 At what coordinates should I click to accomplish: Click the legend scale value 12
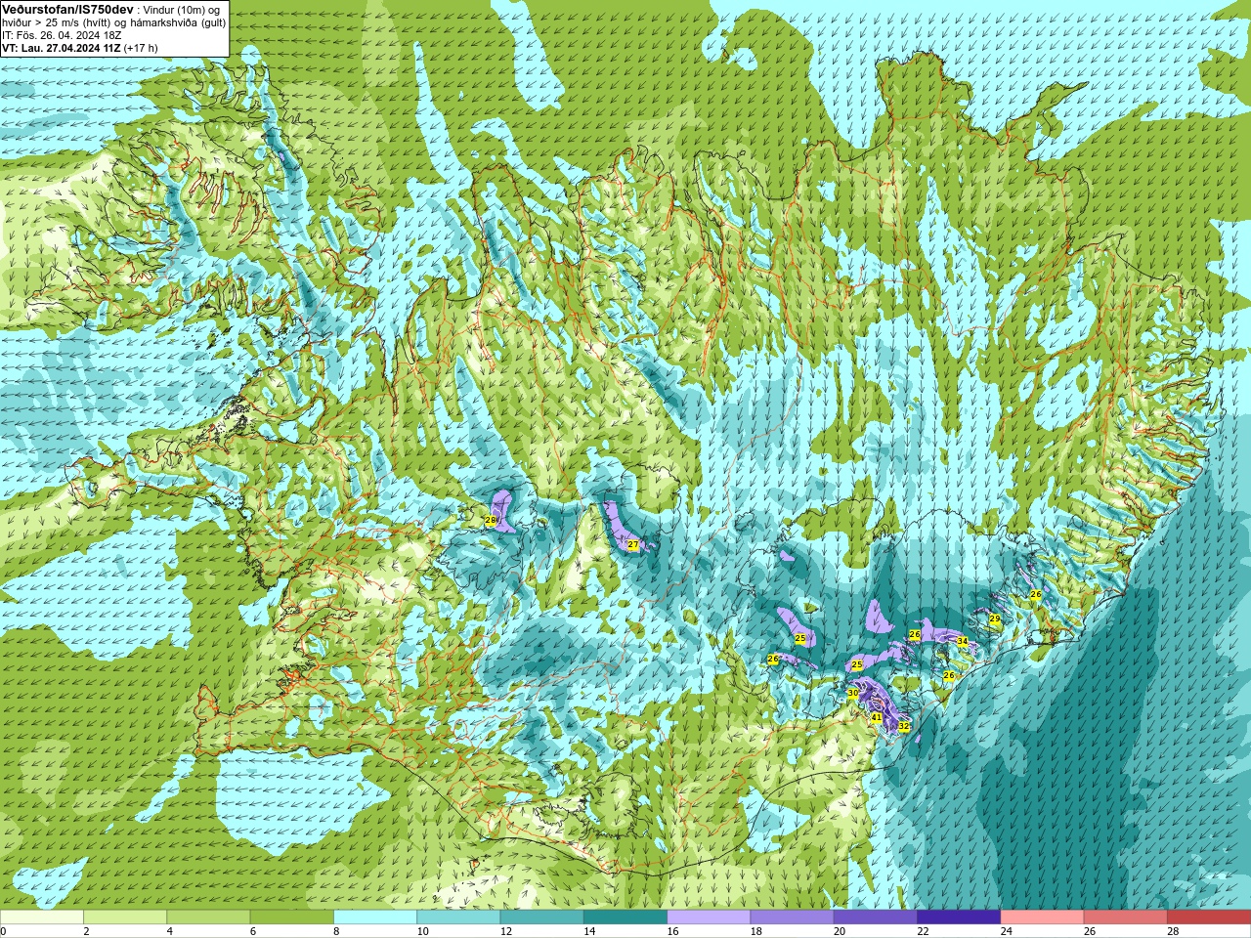click(506, 931)
